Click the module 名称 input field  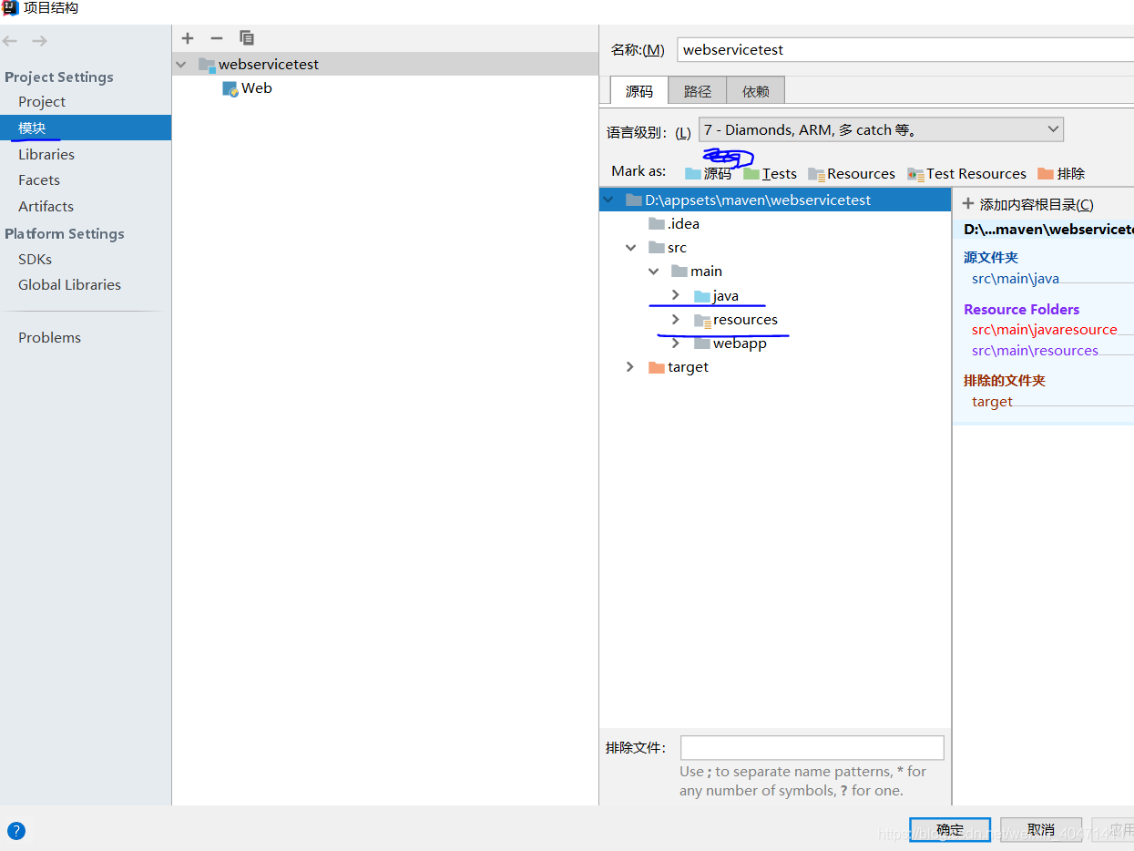coord(905,50)
